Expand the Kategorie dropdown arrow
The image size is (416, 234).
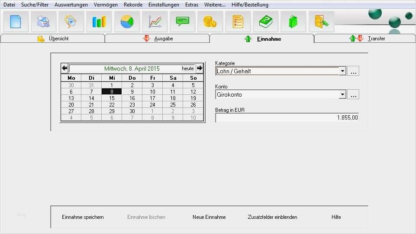(x=342, y=71)
